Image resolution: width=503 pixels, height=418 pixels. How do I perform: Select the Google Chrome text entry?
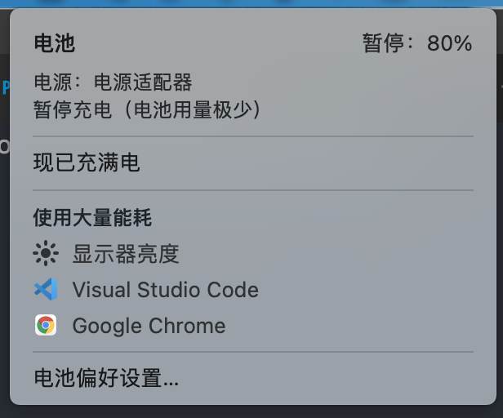[x=149, y=326]
